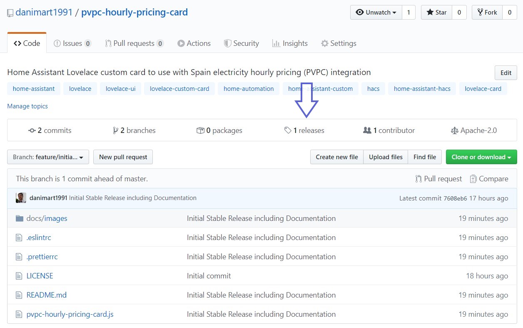Open the Insights tab
Viewport: 523px width, 328px height.
290,43
